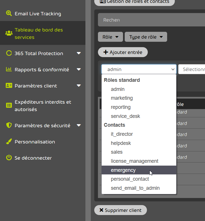
Task: Choose the send_email_to_admin option
Action: pos(139,188)
